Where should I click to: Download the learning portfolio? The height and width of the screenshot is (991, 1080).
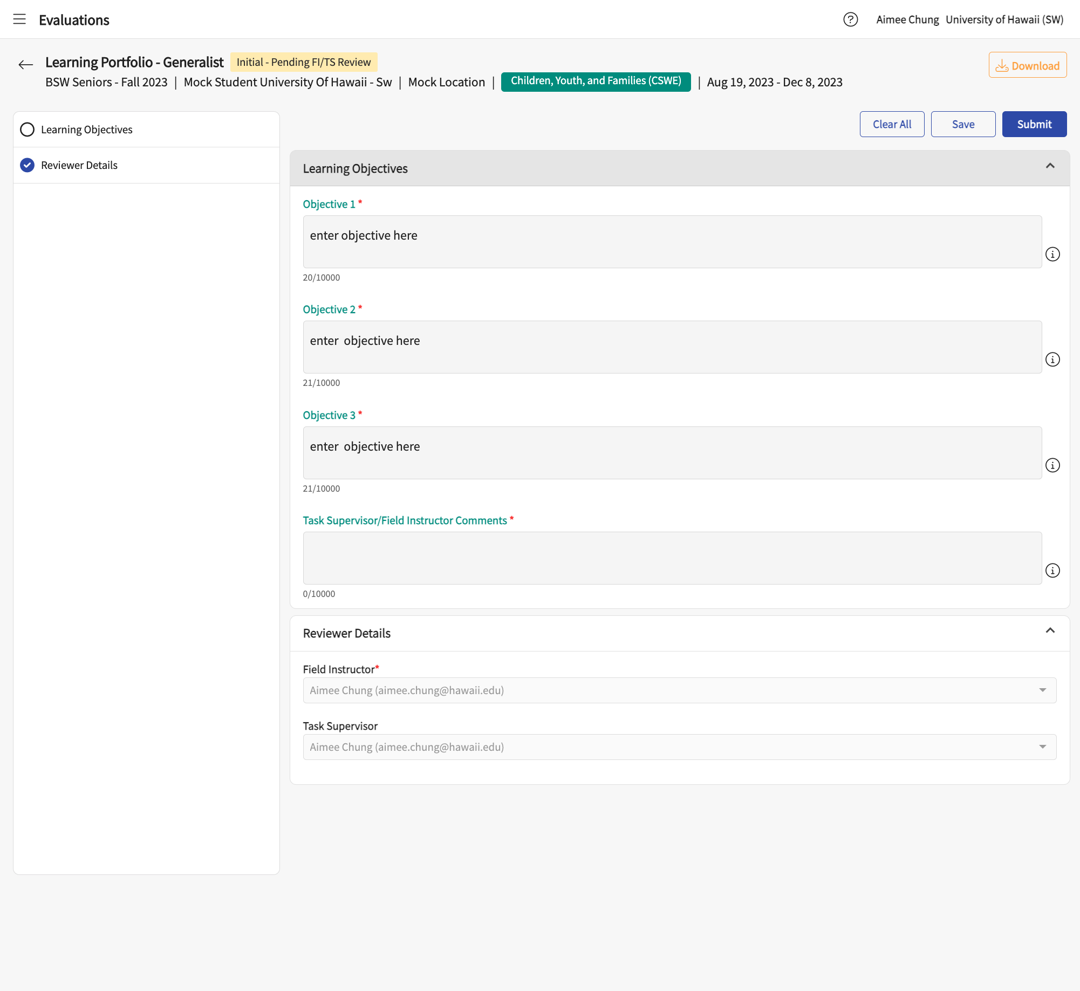tap(1027, 65)
